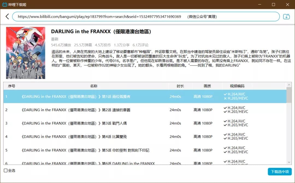This screenshot has width=295, height=183.
Task: Maximize the application window
Action: coord(273,5)
